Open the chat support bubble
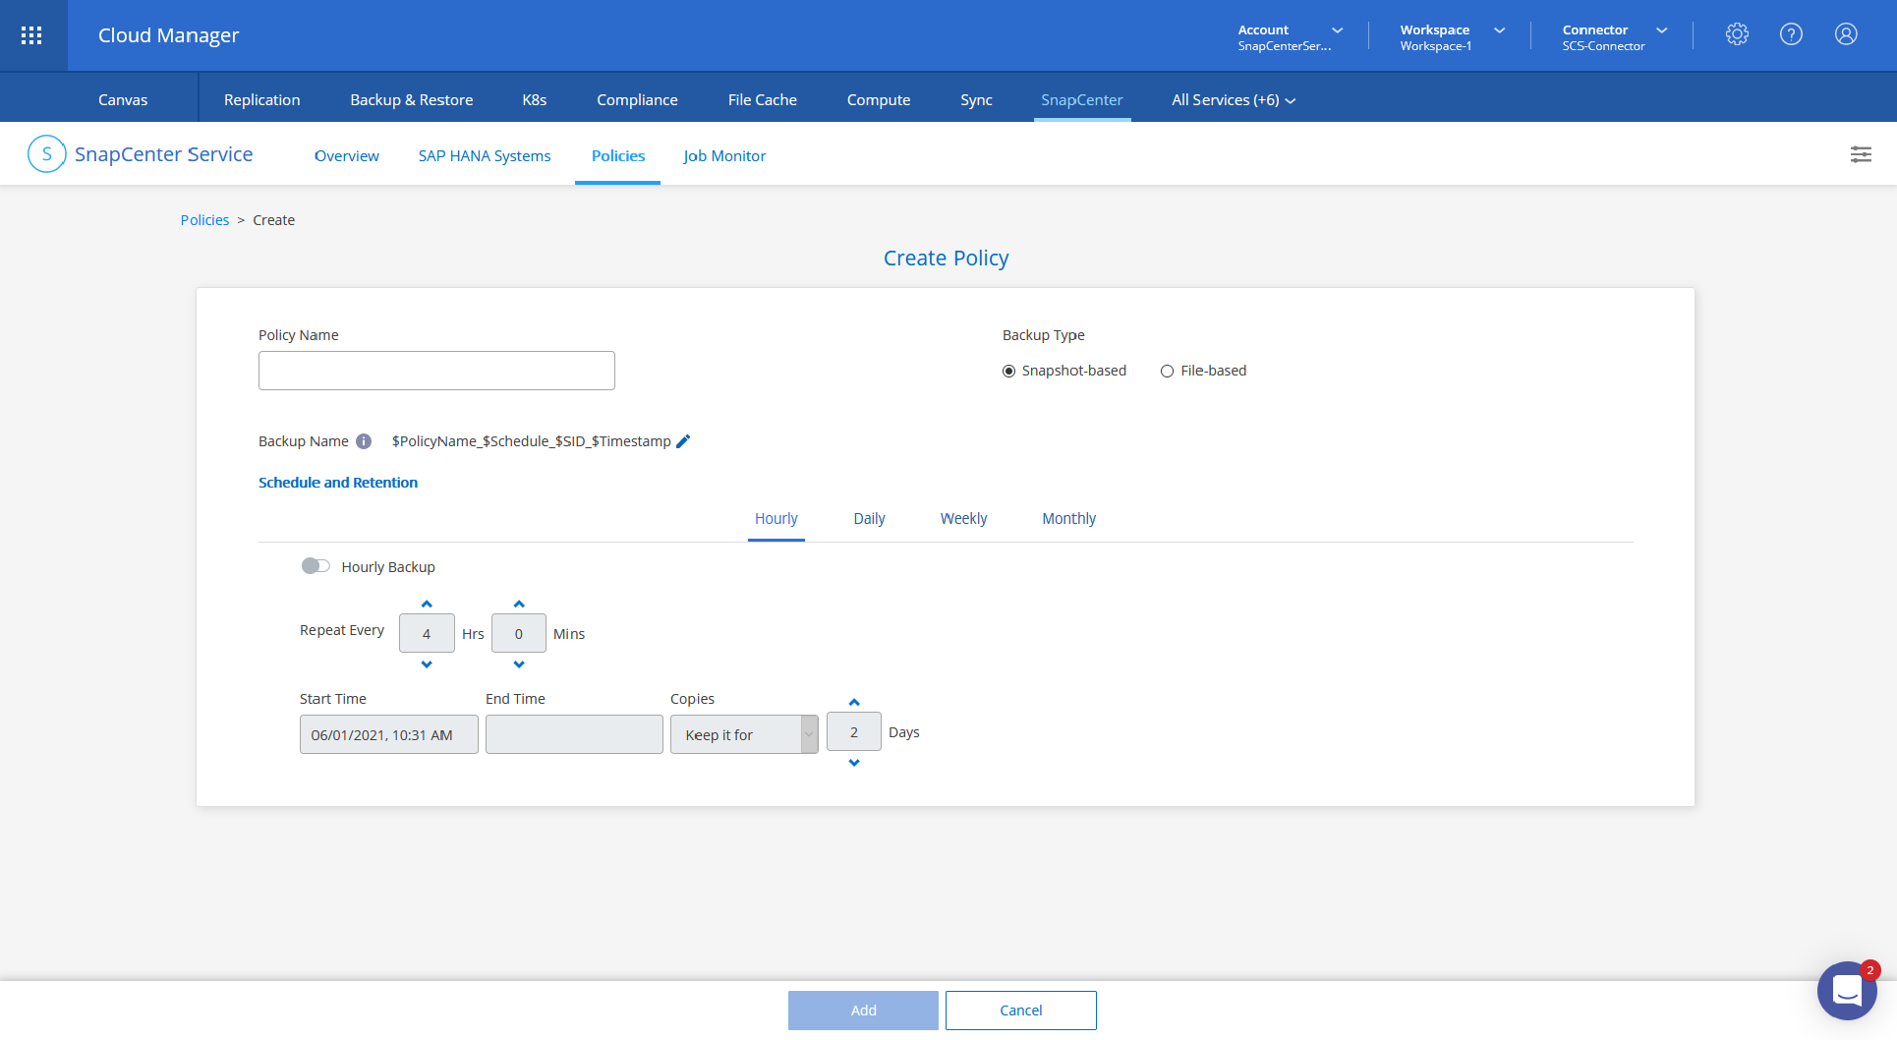 (x=1847, y=991)
